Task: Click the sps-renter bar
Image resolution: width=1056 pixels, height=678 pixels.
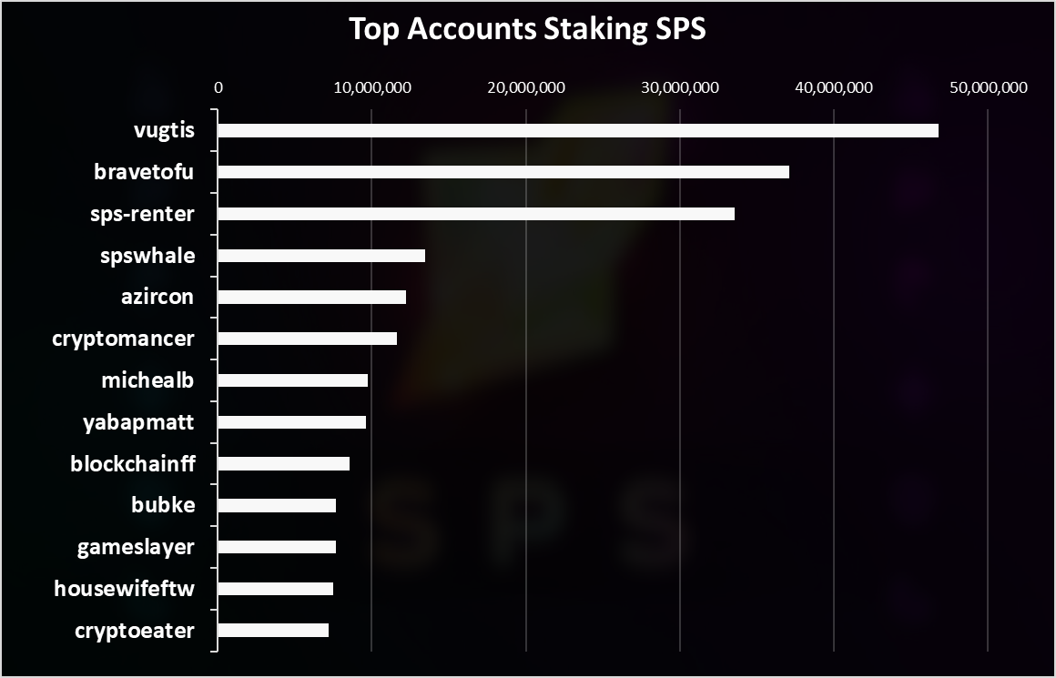Action: 476,214
